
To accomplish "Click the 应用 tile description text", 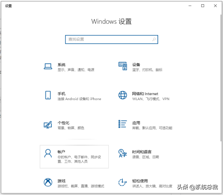I will [x=152, y=128].
